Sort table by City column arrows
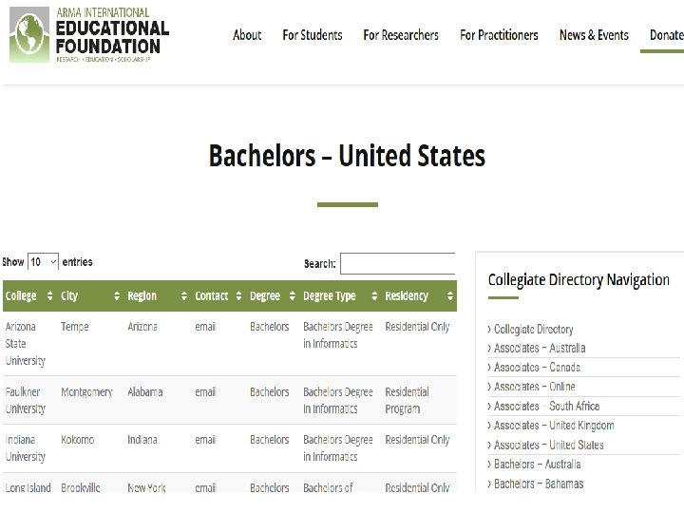Image resolution: width=684 pixels, height=513 pixels. (117, 295)
